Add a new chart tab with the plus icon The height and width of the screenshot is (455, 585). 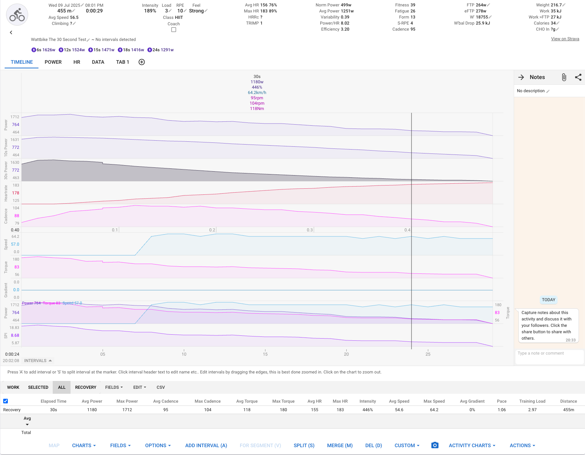pyautogui.click(x=141, y=62)
